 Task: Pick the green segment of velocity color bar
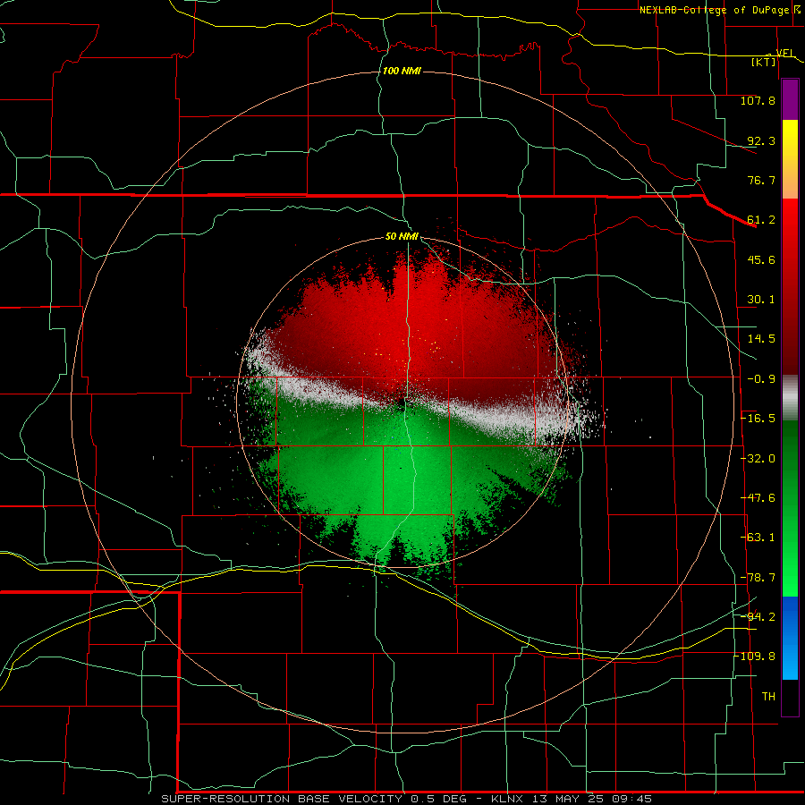point(790,508)
